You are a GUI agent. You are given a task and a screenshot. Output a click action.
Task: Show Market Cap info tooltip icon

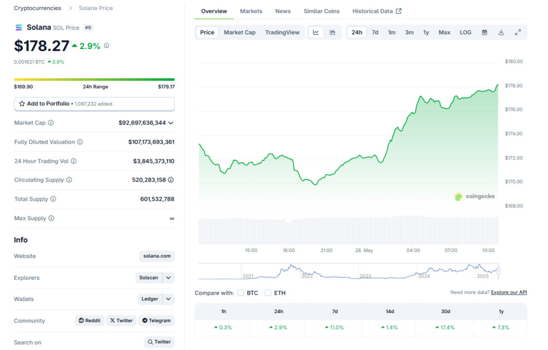click(51, 123)
